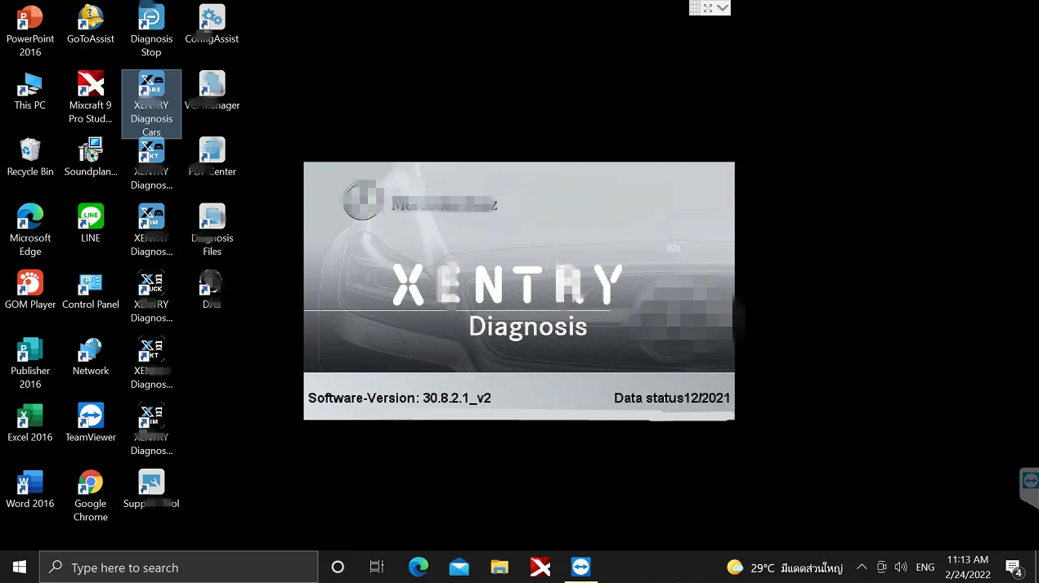Open the Excel 2016 desktop shortcut
Viewport: 1039px width, 583px height.
[30, 422]
